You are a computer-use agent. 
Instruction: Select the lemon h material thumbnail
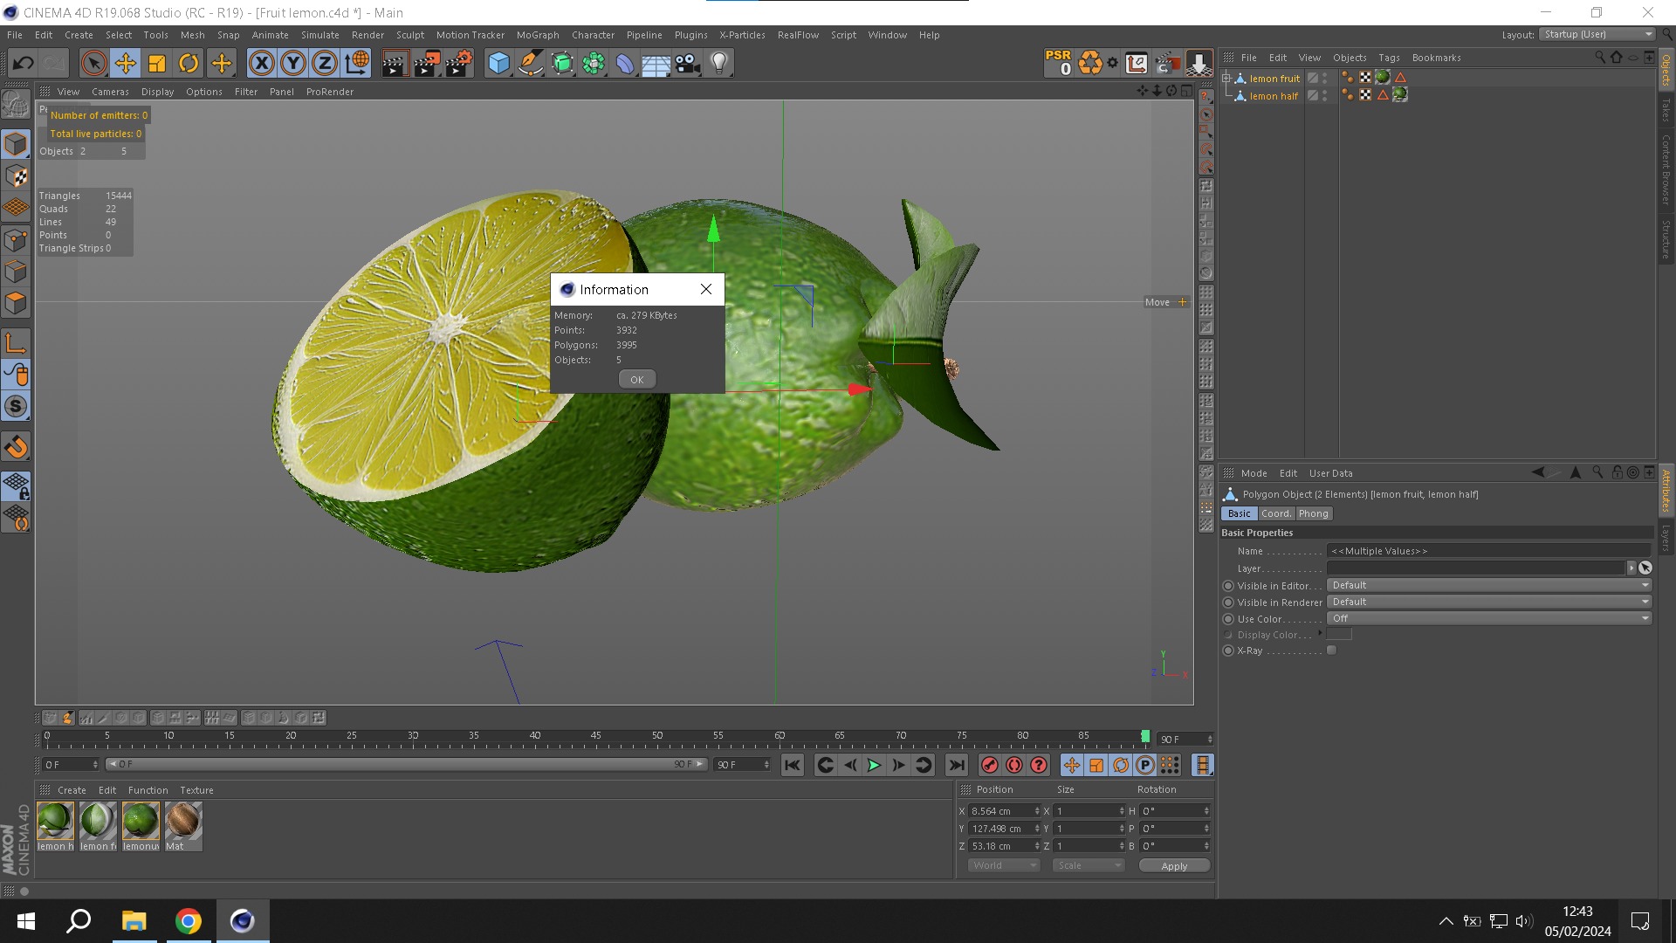55,826
